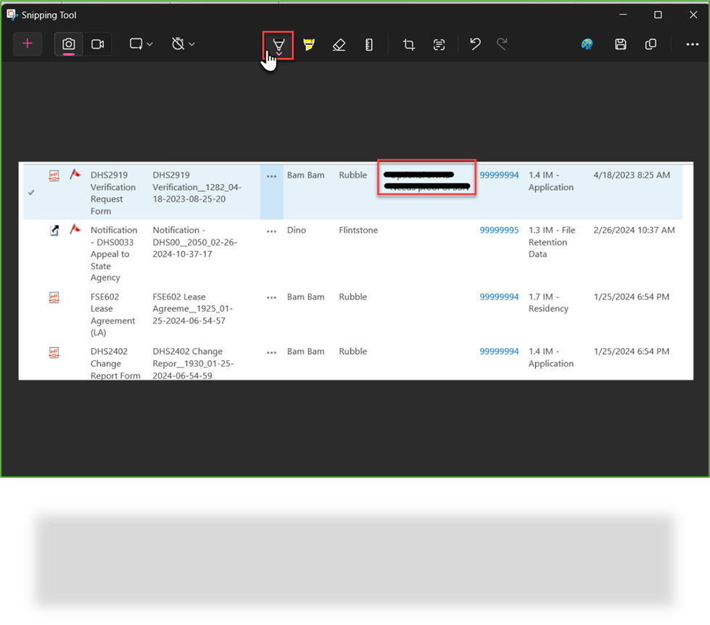Switch to Snip camera mode
This screenshot has height=625, width=710.
point(69,44)
